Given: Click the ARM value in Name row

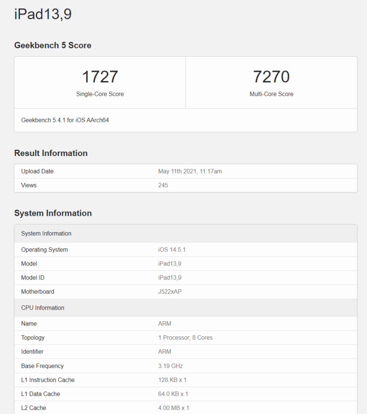Looking at the screenshot, I should coord(165,323).
